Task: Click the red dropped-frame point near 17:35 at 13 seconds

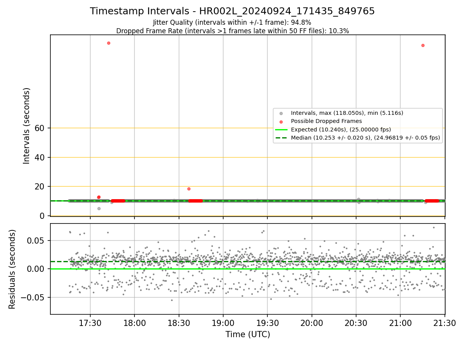Action: pyautogui.click(x=99, y=197)
